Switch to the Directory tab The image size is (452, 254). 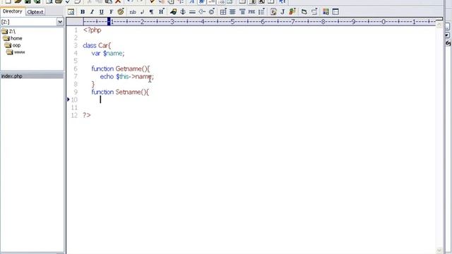coord(13,11)
